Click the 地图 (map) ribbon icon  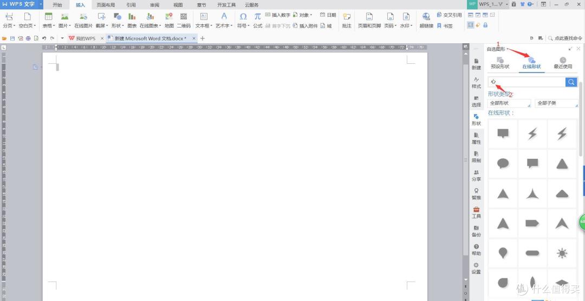coord(169,20)
